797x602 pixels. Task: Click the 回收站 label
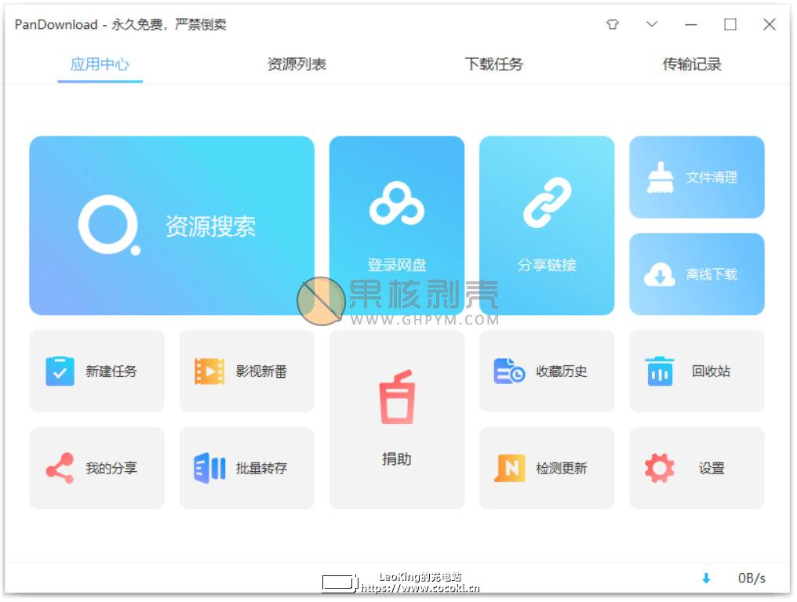711,372
